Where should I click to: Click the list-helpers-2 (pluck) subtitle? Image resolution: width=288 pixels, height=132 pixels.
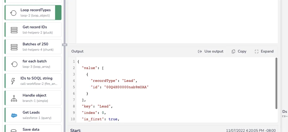point(38,33)
